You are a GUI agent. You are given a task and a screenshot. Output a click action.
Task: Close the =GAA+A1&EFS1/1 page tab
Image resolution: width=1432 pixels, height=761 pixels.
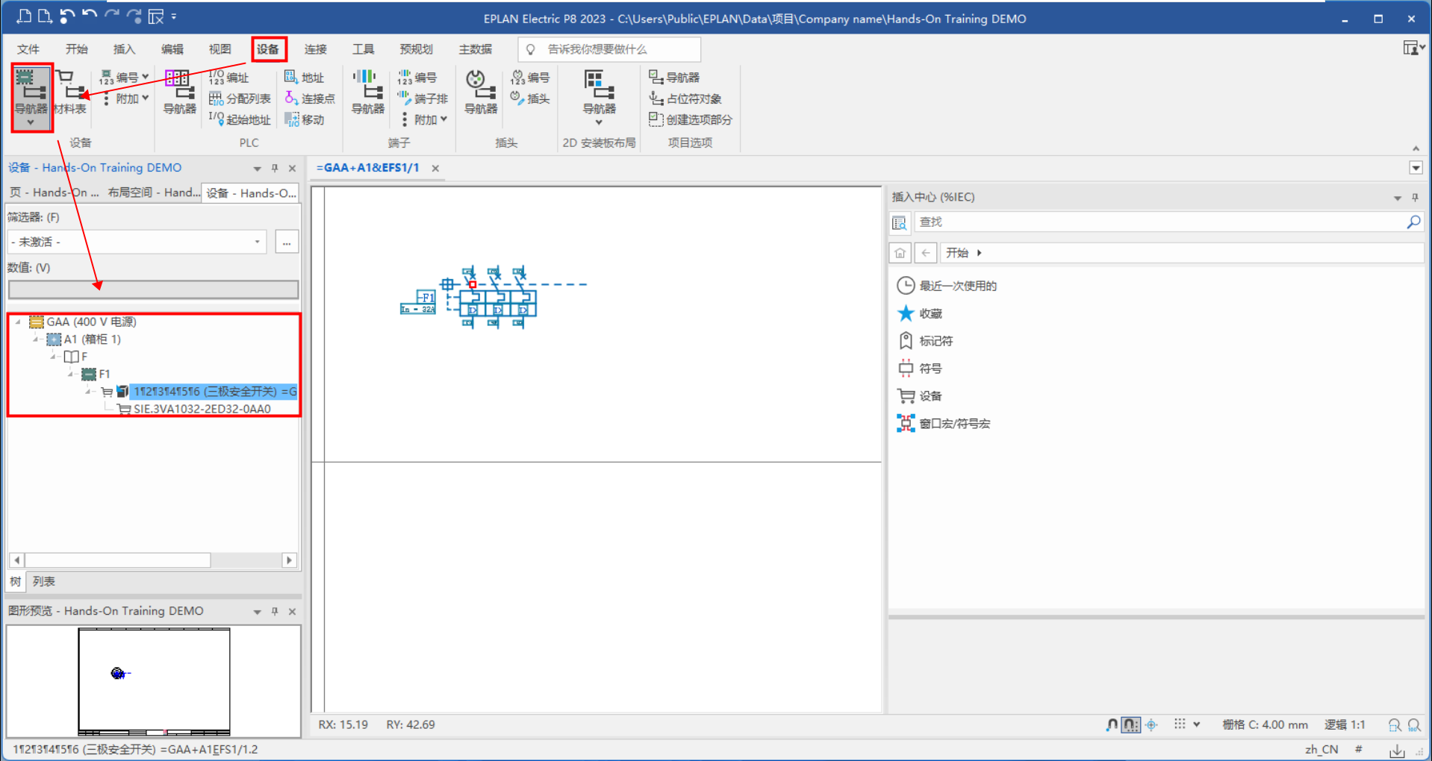click(435, 169)
